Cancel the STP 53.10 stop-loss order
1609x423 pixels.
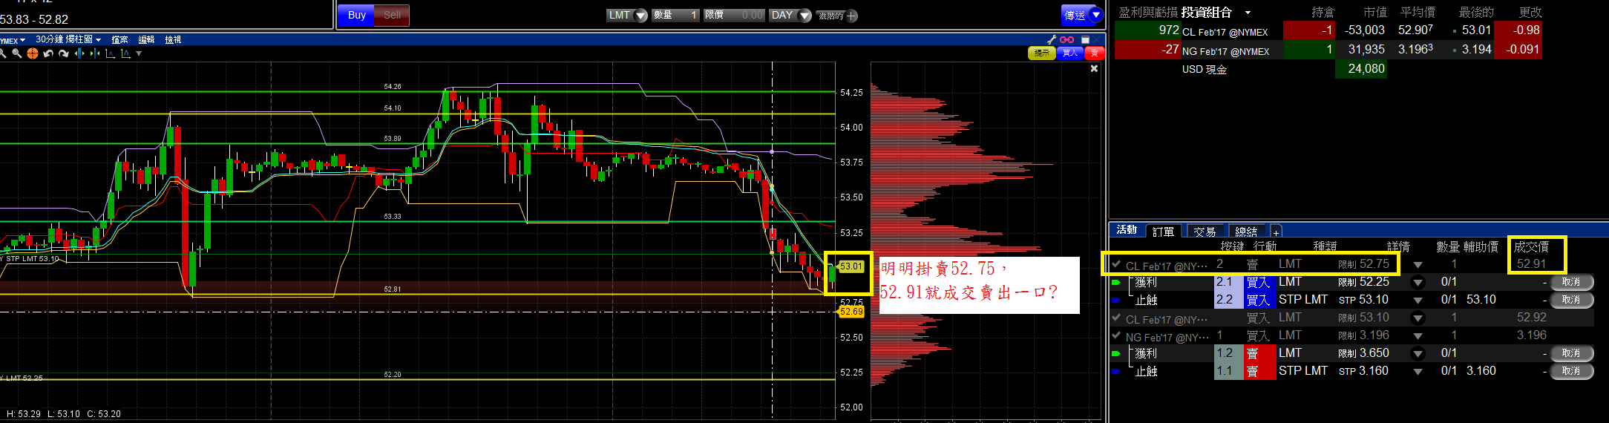1571,300
